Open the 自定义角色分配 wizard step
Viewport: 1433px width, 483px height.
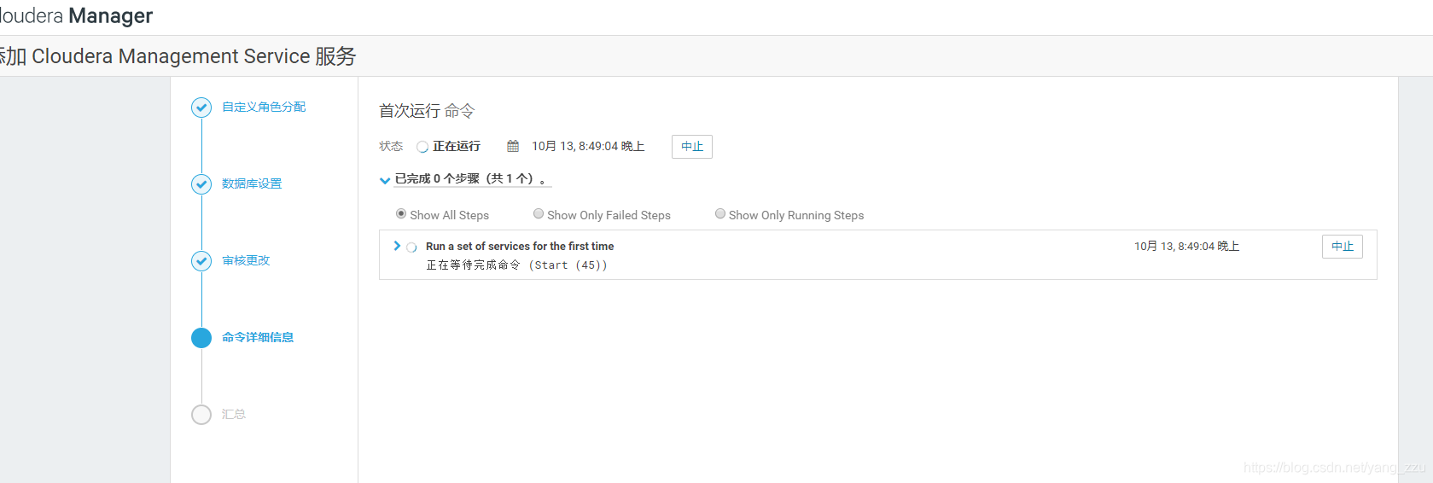point(264,107)
